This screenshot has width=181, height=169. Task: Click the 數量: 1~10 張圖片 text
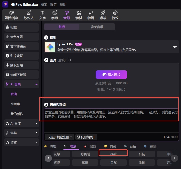pyautogui.click(x=111, y=90)
